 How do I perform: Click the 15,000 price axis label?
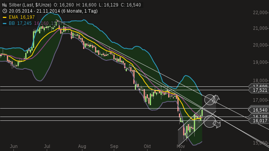(x=260, y=143)
